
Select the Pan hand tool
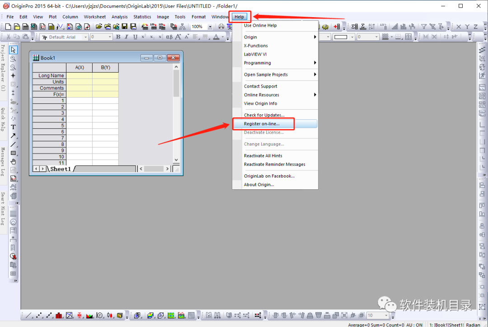click(13, 162)
